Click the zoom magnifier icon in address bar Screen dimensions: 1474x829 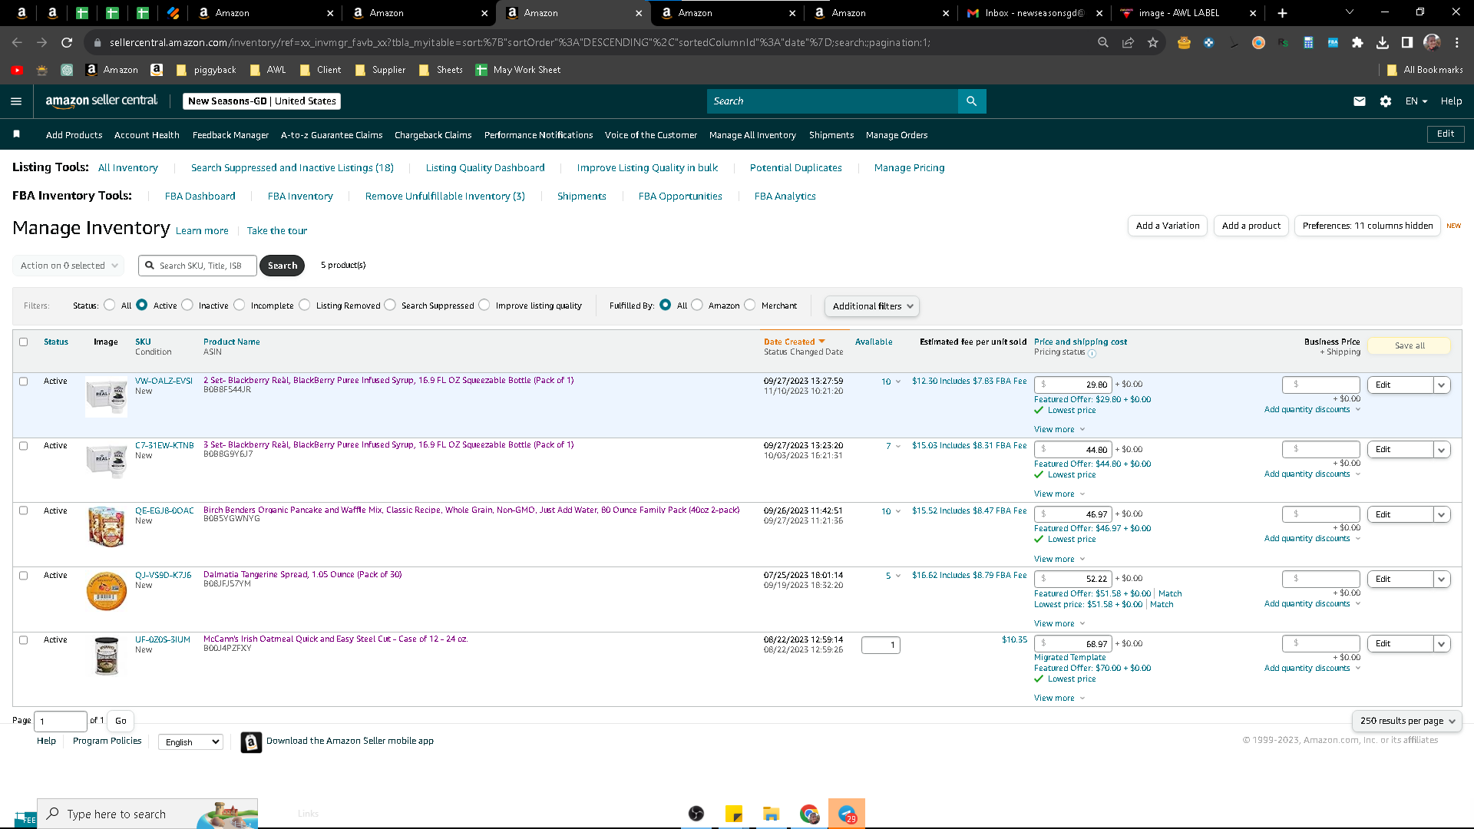[1103, 43]
